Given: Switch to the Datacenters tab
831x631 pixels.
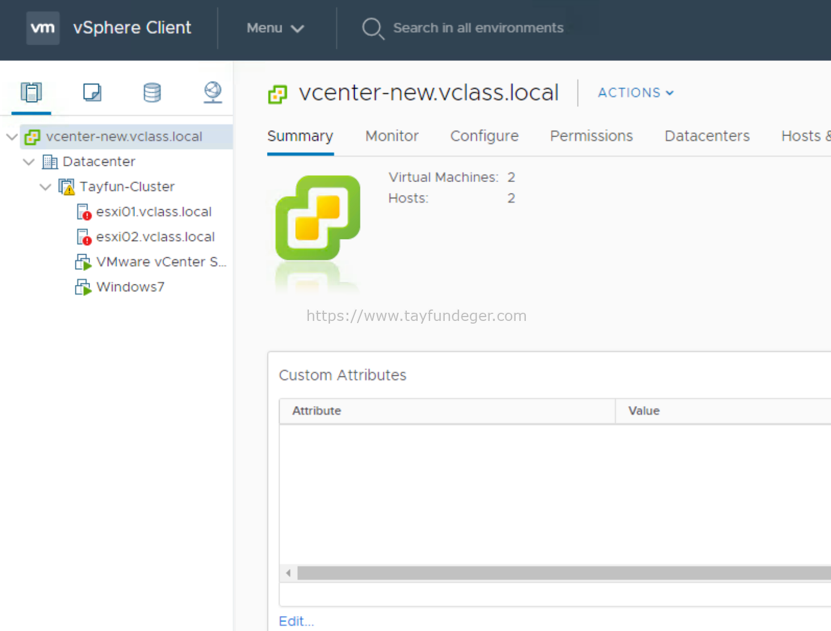Looking at the screenshot, I should pos(707,136).
